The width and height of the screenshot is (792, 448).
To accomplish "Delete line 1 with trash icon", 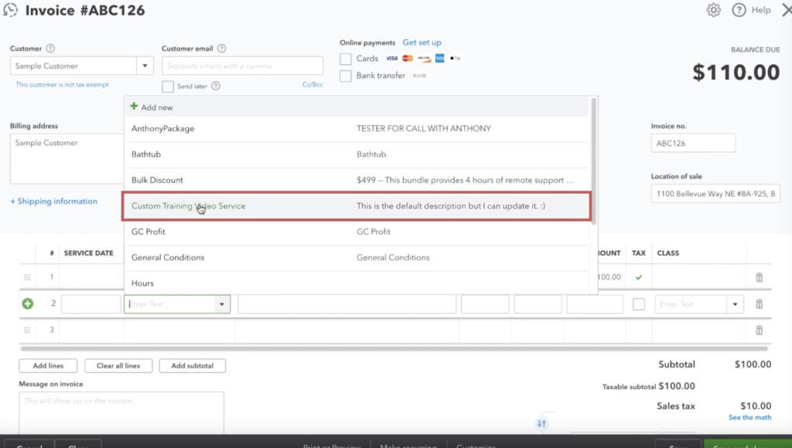I will tap(759, 277).
